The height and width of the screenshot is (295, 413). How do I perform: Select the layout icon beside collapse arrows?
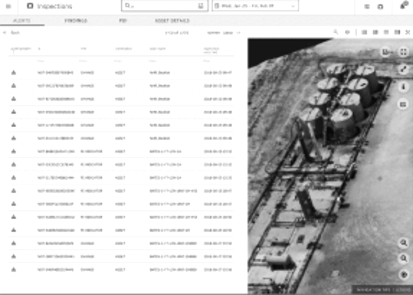pos(397,32)
